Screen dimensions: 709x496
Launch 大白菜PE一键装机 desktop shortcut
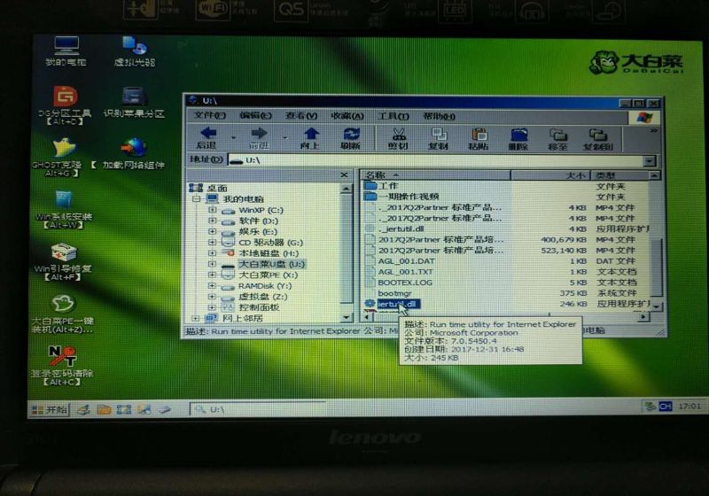point(62,314)
